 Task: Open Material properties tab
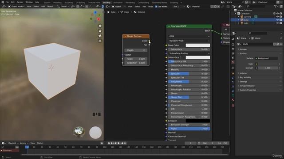point(233,100)
